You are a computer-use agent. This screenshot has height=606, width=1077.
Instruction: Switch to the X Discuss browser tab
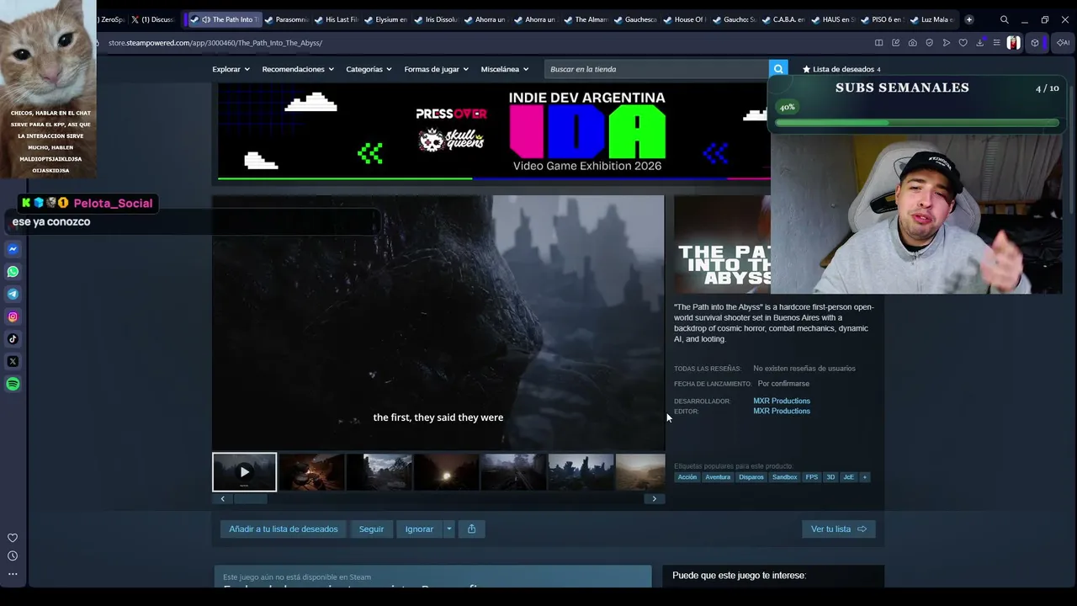[x=152, y=19]
